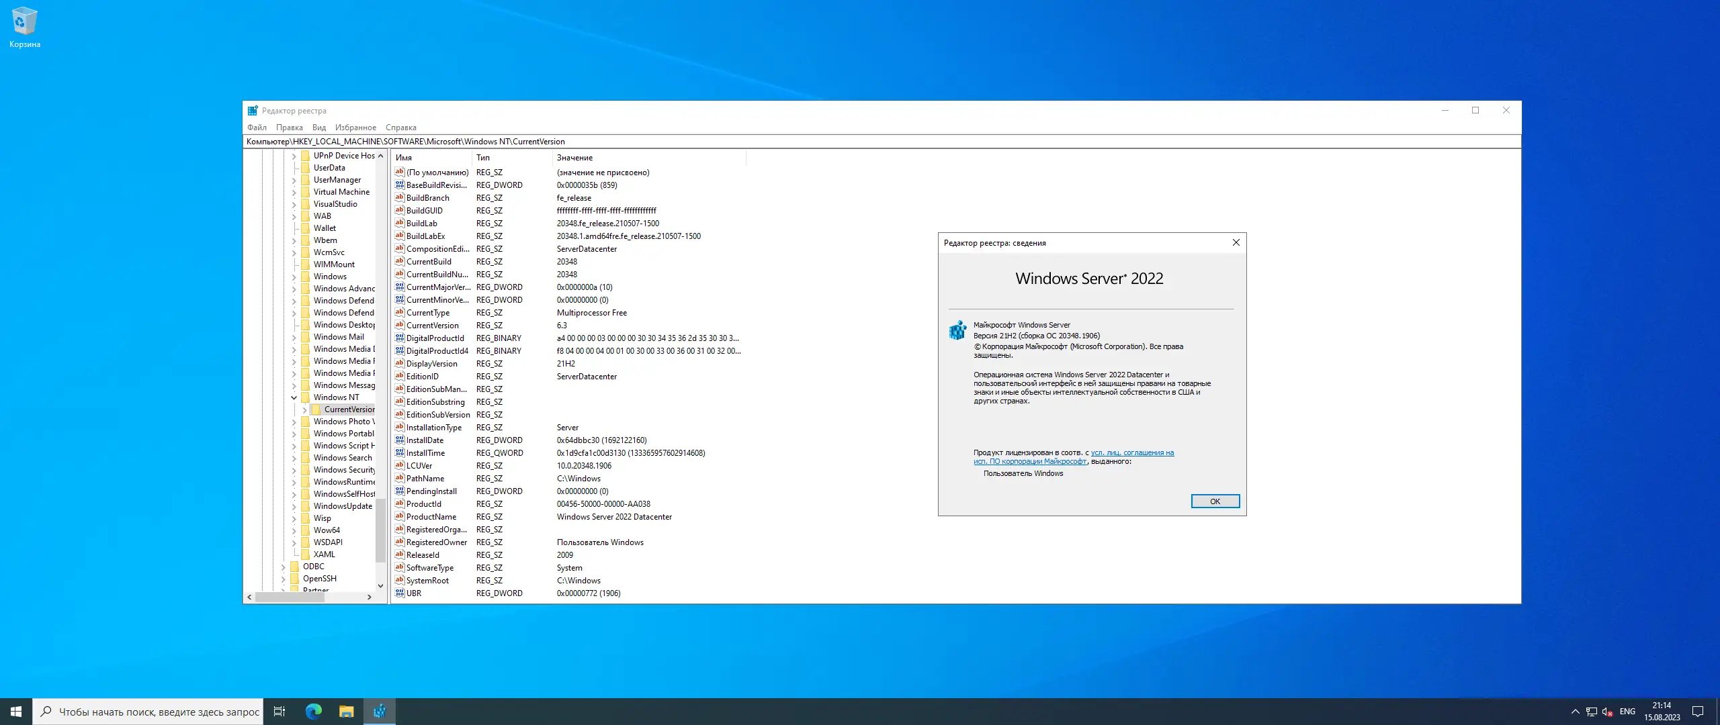
Task: Open the notification center icon
Action: (x=1698, y=712)
